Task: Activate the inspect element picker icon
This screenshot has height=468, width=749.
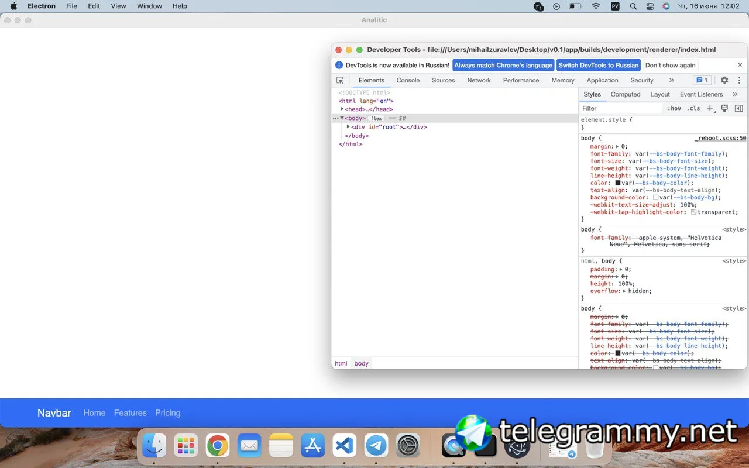Action: [x=340, y=80]
